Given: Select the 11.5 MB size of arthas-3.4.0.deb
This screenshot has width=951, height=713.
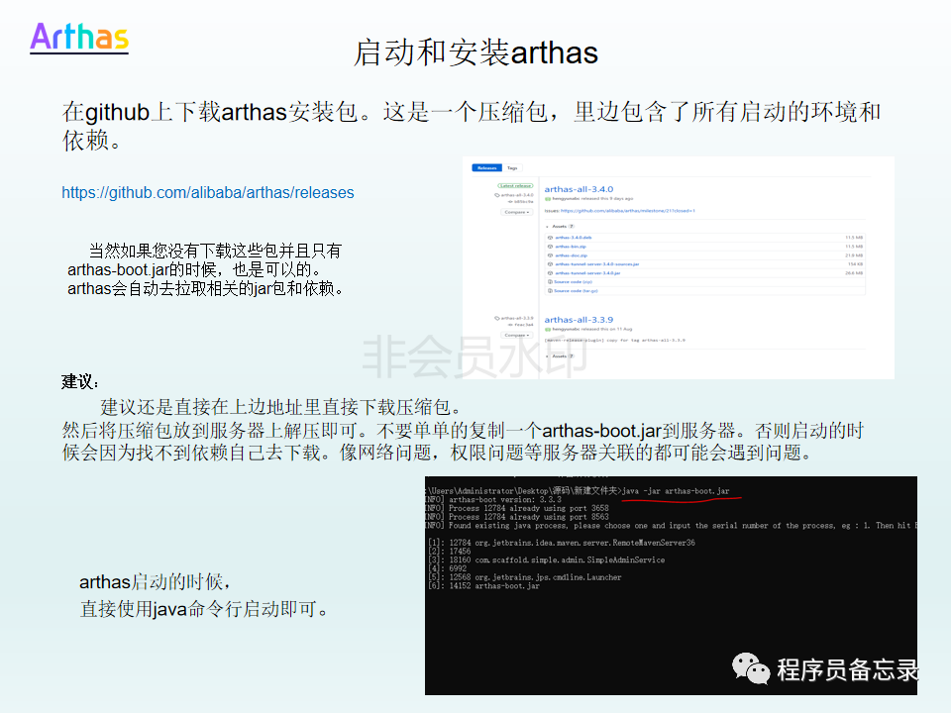Looking at the screenshot, I should 854,238.
